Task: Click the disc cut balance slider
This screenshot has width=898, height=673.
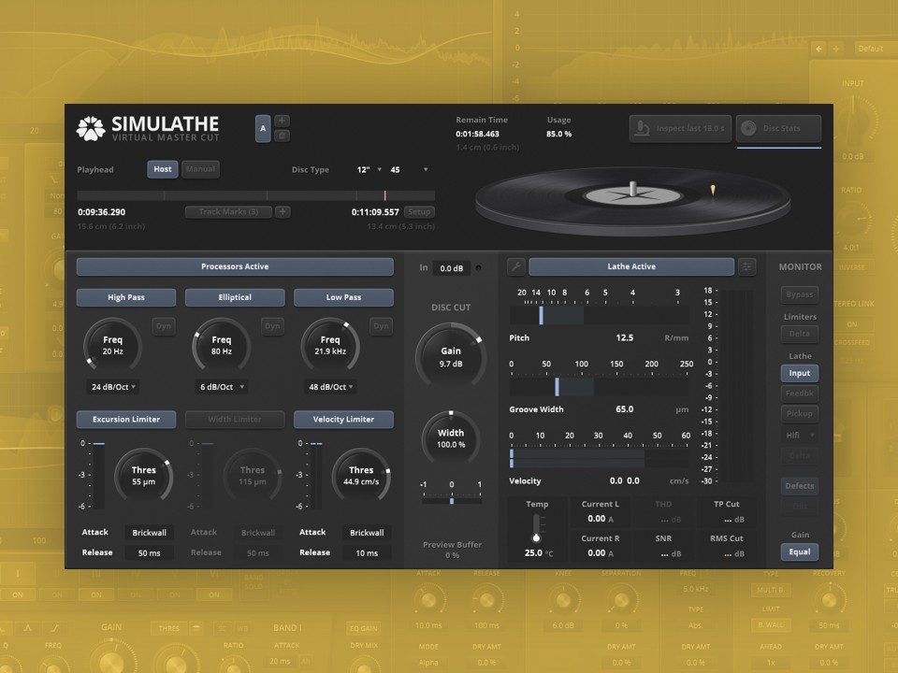Action: pyautogui.click(x=451, y=501)
